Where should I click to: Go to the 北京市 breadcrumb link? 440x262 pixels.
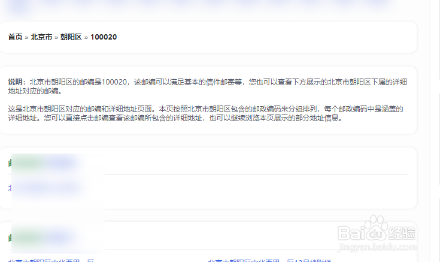41,37
